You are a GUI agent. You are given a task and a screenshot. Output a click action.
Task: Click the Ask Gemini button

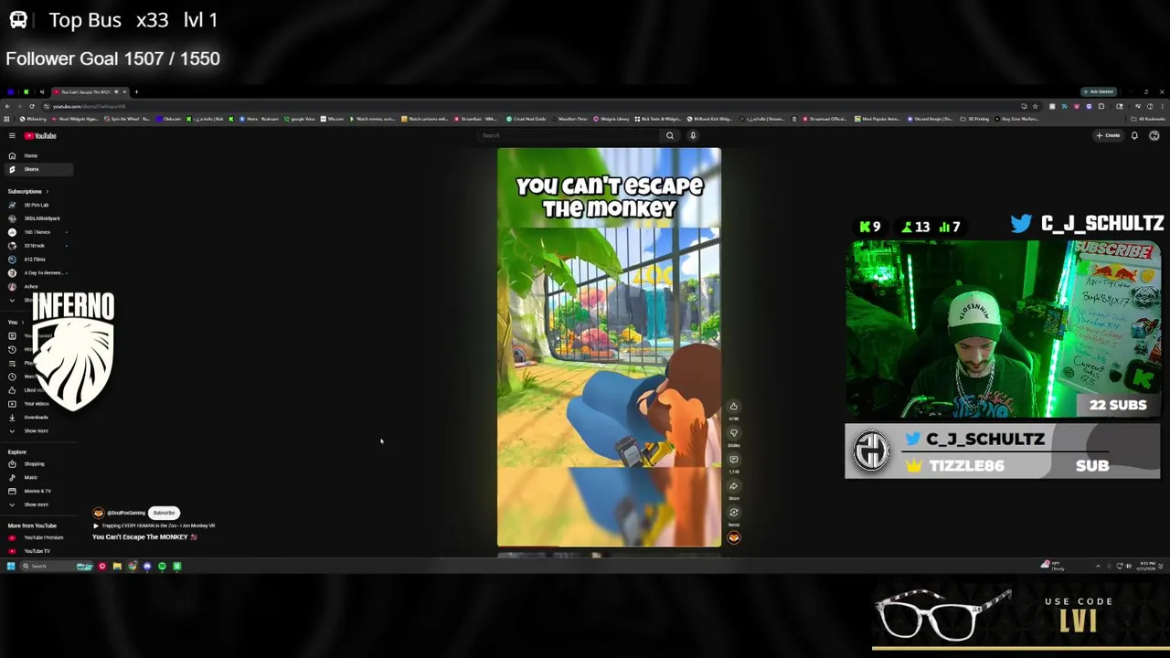point(1098,91)
